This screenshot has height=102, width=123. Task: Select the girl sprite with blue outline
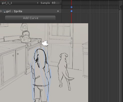click(x=41, y=74)
